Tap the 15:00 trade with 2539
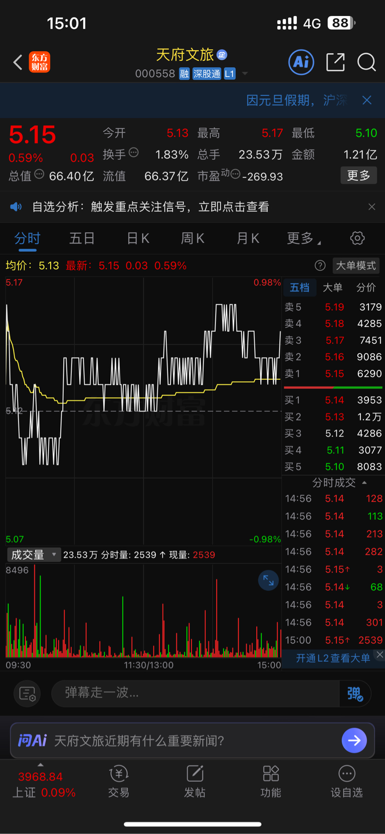The height and width of the screenshot is (834, 385). click(333, 640)
